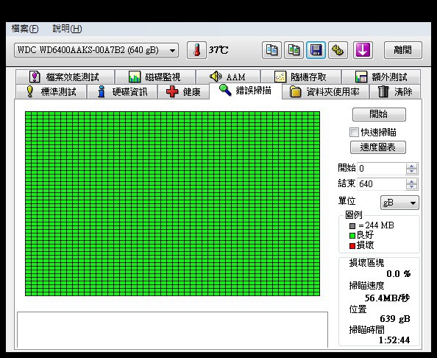The height and width of the screenshot is (358, 437).
Task: Decrease the 結束 end value spinner
Action: tap(412, 187)
